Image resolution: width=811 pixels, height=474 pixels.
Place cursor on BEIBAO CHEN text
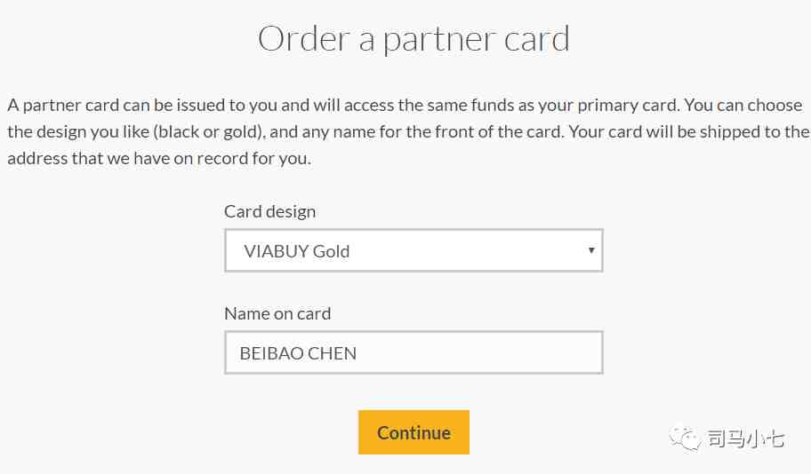pyautogui.click(x=298, y=353)
